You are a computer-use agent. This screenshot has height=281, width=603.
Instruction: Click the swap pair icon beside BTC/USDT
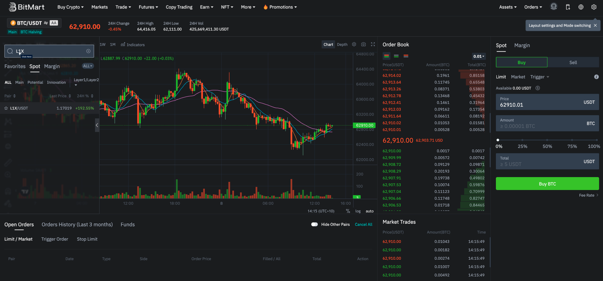coord(46,23)
